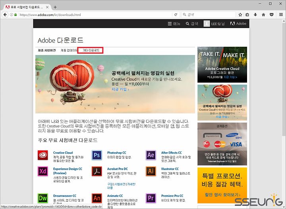This screenshot has height=209, width=286.
Task: Click the Acrobat Pro DC icon
Action: click(97, 171)
